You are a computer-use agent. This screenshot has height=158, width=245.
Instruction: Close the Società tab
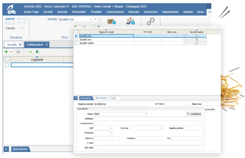20,45
